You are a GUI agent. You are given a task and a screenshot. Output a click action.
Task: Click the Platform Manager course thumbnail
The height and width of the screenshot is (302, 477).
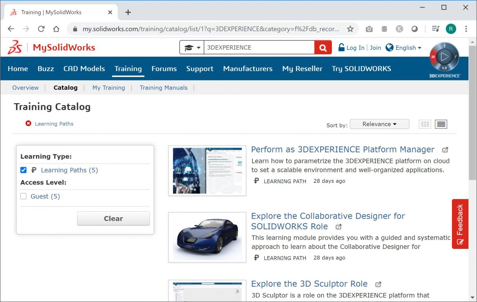(x=207, y=171)
